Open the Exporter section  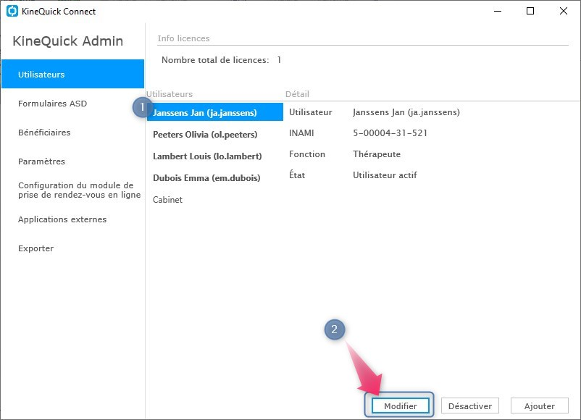click(35, 248)
